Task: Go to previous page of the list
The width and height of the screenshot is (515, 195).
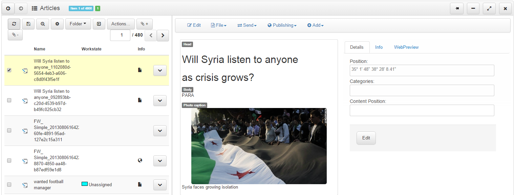Action: tap(151, 35)
